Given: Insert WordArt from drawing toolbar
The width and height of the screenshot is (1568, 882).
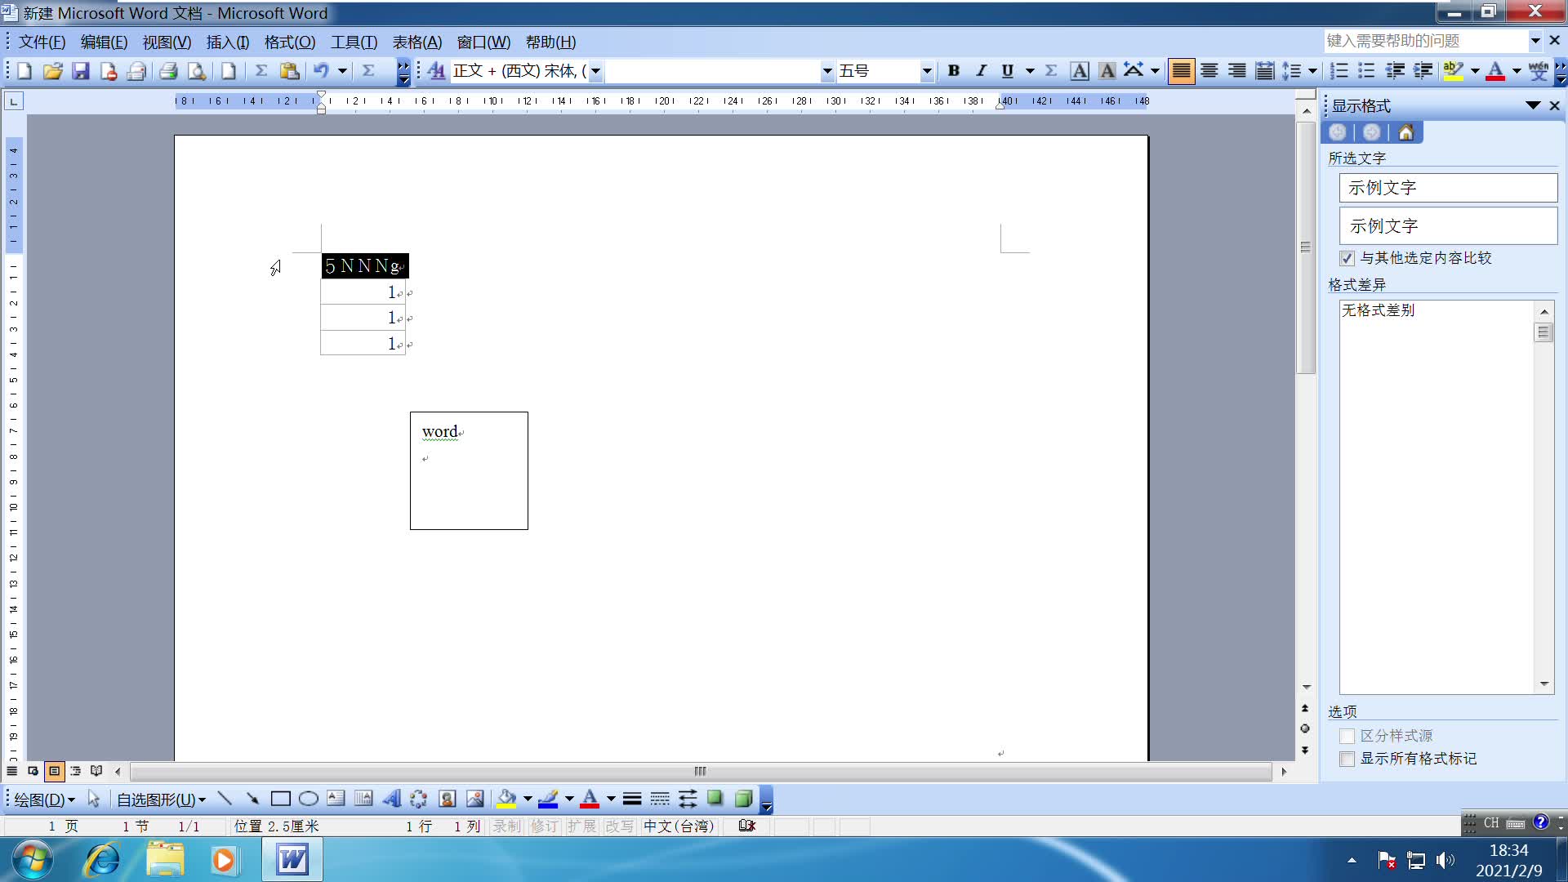Looking at the screenshot, I should pyautogui.click(x=391, y=799).
